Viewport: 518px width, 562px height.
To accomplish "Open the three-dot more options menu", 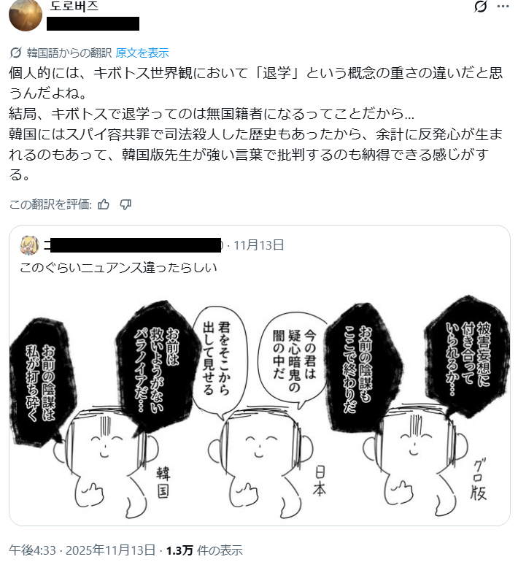I will point(503,7).
